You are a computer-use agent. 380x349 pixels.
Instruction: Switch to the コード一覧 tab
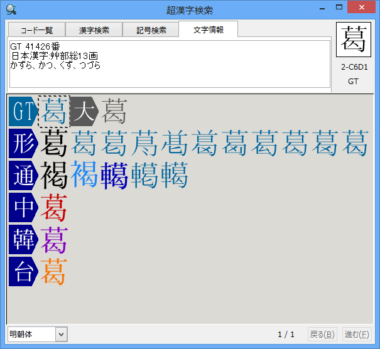36,30
